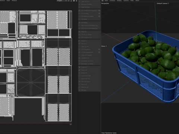Choose the Store UV command
The image size is (179, 134).
point(89,84)
